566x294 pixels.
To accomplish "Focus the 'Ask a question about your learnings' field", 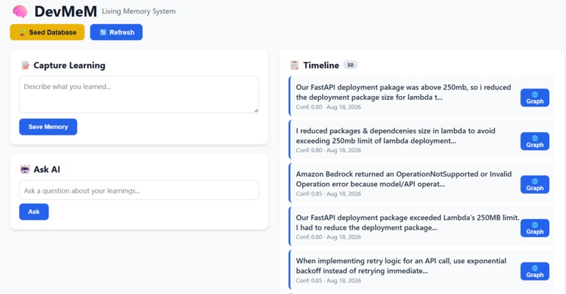I will (x=139, y=190).
